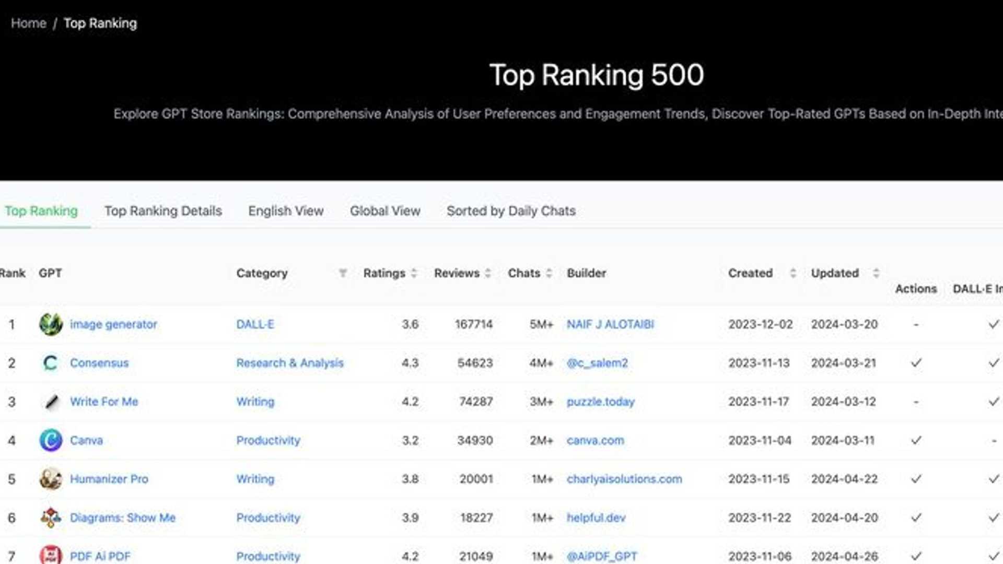
Task: Click the Diagrams: Show Me mascot icon
Action: point(50,518)
